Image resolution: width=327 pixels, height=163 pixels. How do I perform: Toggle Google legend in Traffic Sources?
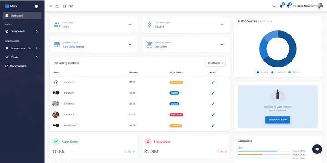(262, 72)
